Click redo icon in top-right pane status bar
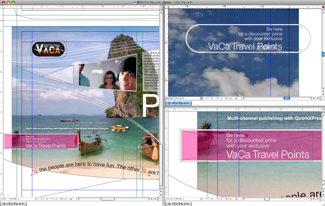 [x=217, y=98]
